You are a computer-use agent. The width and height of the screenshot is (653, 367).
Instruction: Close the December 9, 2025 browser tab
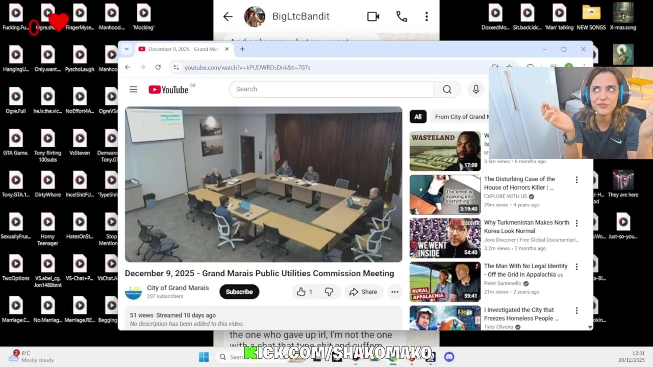pyautogui.click(x=227, y=49)
